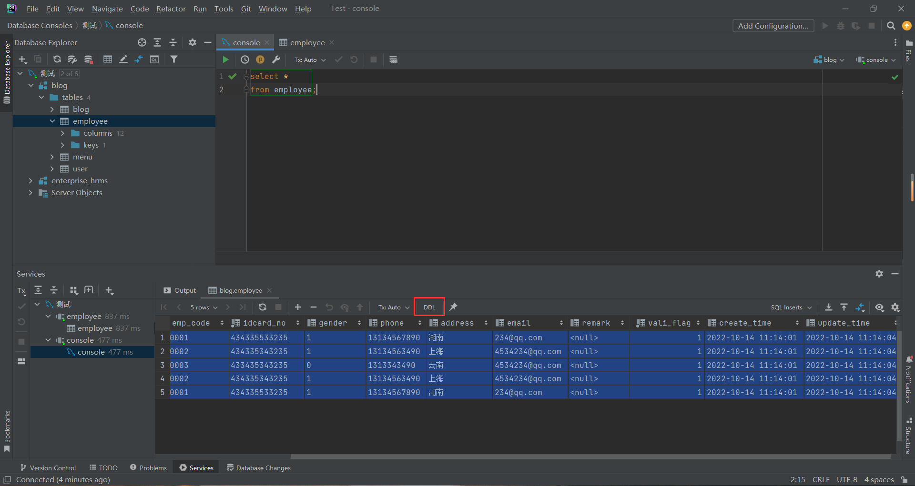Click the Services panel gear icon

[x=879, y=274]
